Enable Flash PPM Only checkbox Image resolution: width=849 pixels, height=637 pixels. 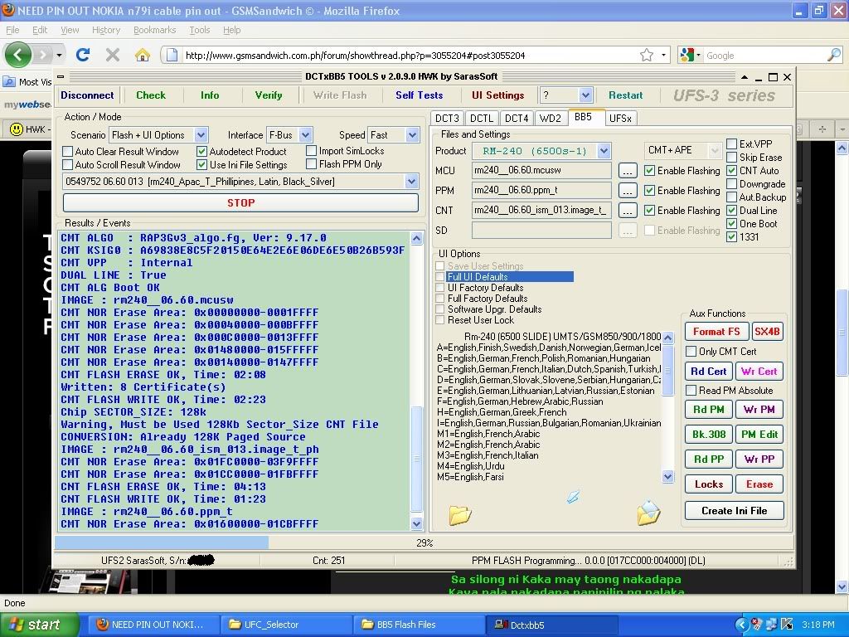click(x=312, y=163)
